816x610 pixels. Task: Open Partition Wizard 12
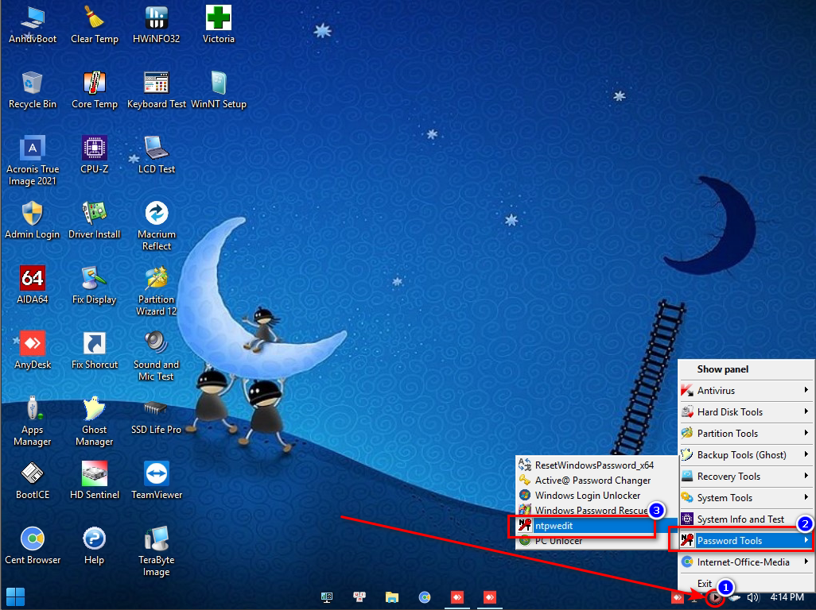tap(156, 291)
